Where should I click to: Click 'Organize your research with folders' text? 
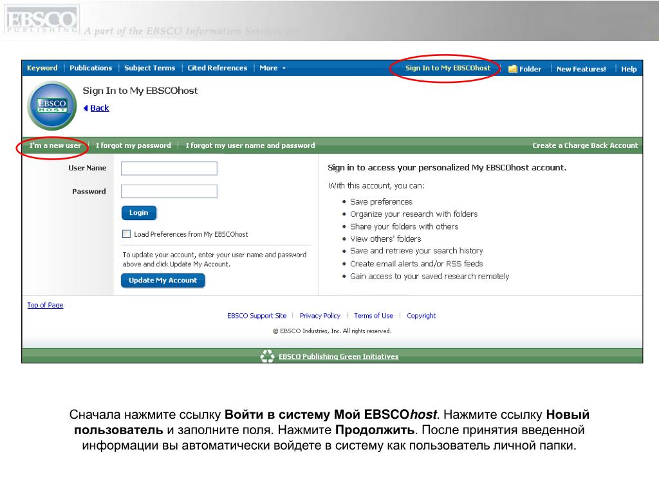[x=414, y=214]
